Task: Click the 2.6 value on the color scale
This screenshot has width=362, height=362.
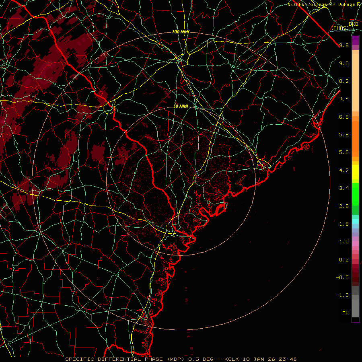Action: point(344,206)
